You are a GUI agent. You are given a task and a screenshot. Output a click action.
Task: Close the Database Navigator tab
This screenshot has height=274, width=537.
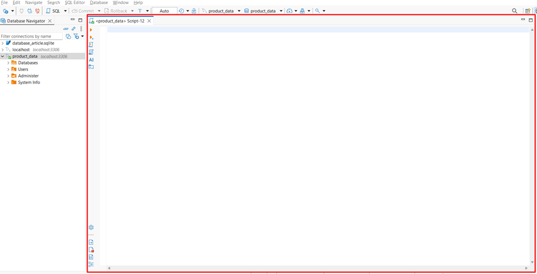(x=50, y=21)
